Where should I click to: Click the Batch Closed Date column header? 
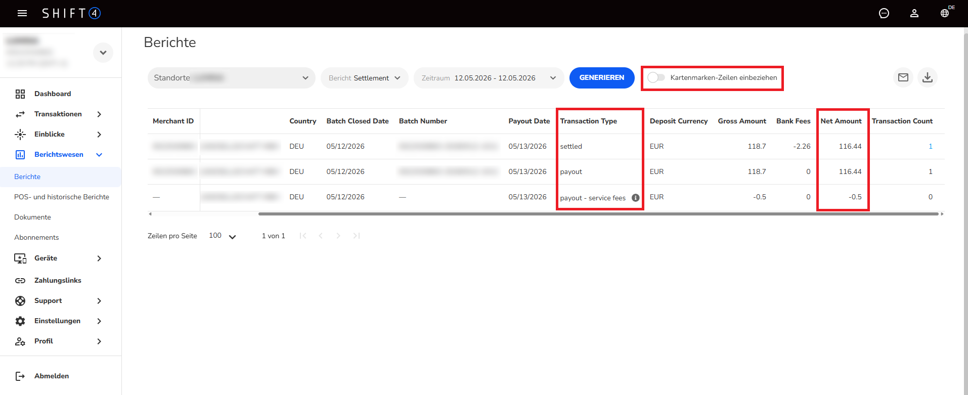click(x=358, y=121)
